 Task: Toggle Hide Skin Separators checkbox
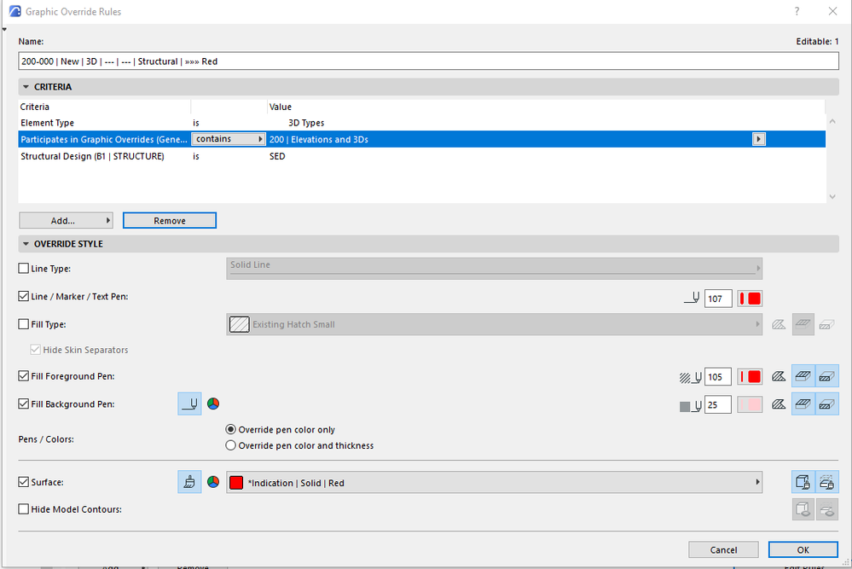click(x=35, y=350)
